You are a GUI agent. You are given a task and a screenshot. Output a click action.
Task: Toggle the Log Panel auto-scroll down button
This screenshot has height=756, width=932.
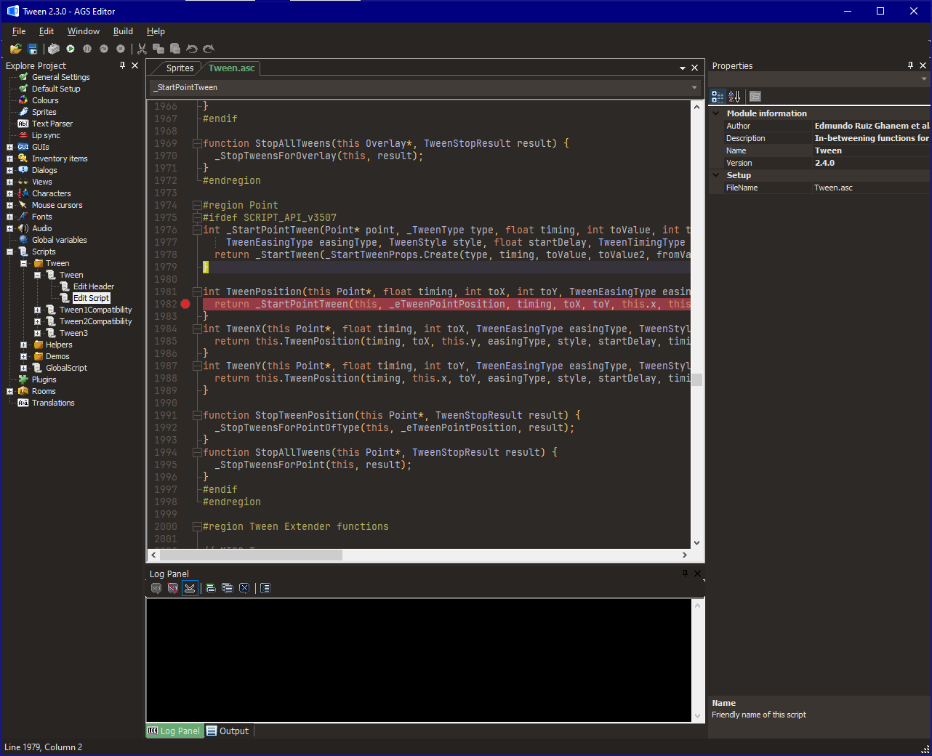pos(190,588)
